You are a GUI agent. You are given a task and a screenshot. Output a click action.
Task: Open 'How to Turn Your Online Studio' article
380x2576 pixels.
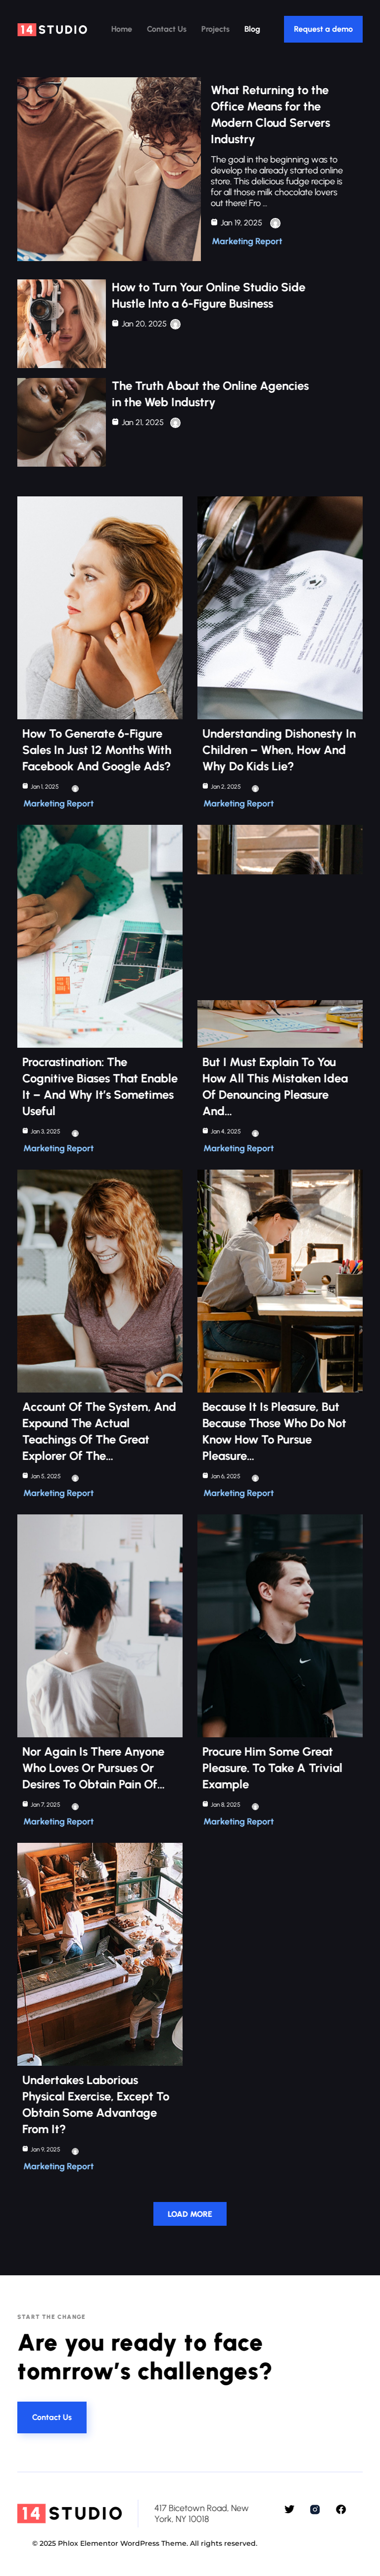pyautogui.click(x=208, y=295)
